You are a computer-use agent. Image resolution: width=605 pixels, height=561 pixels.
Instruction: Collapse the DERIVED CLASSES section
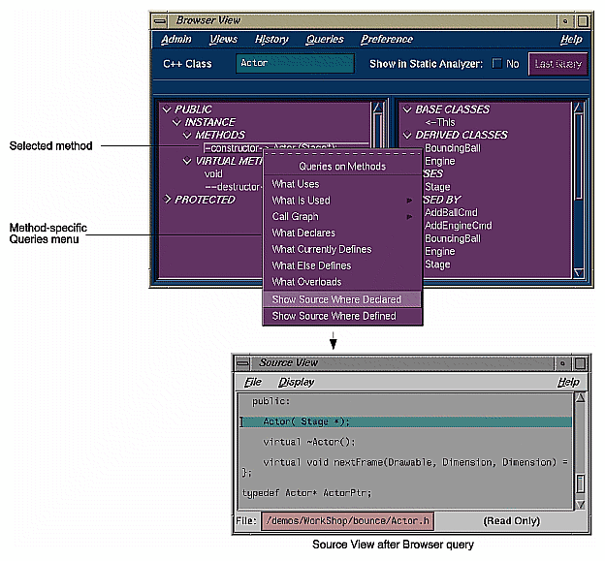coord(407,135)
